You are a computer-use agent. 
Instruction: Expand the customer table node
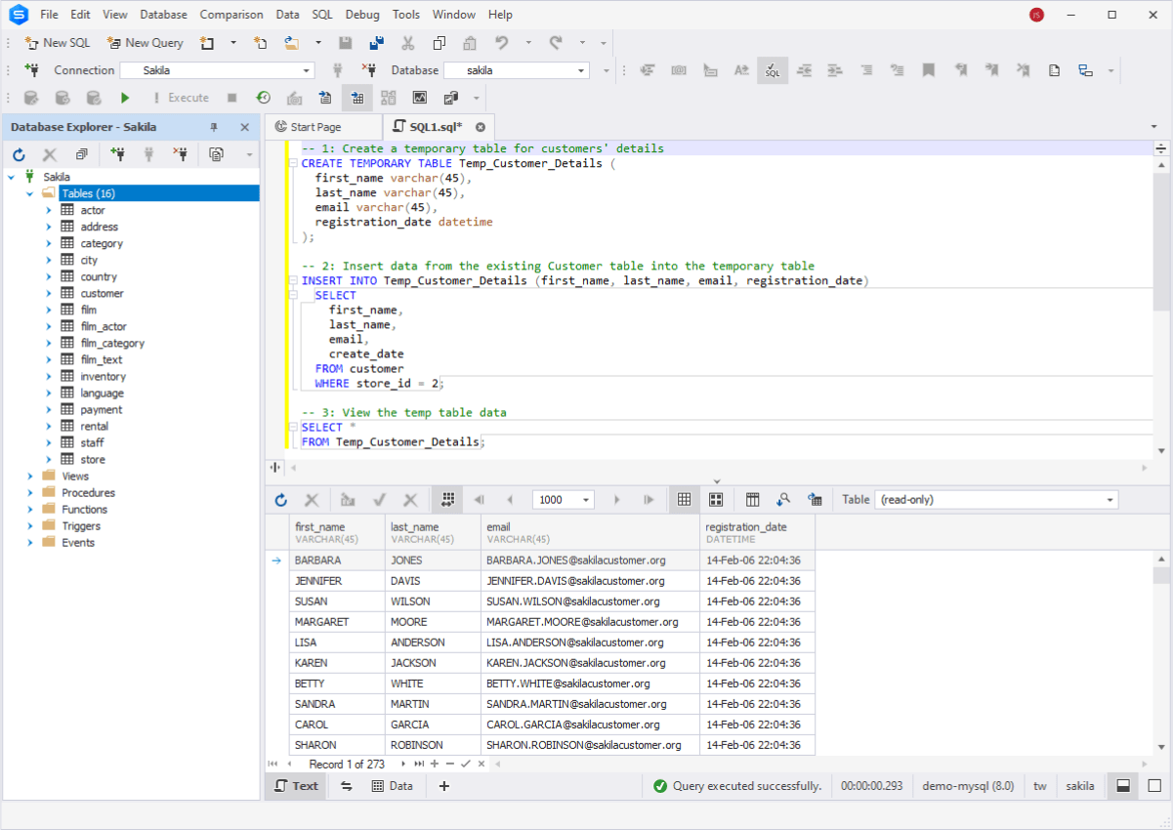click(x=49, y=293)
